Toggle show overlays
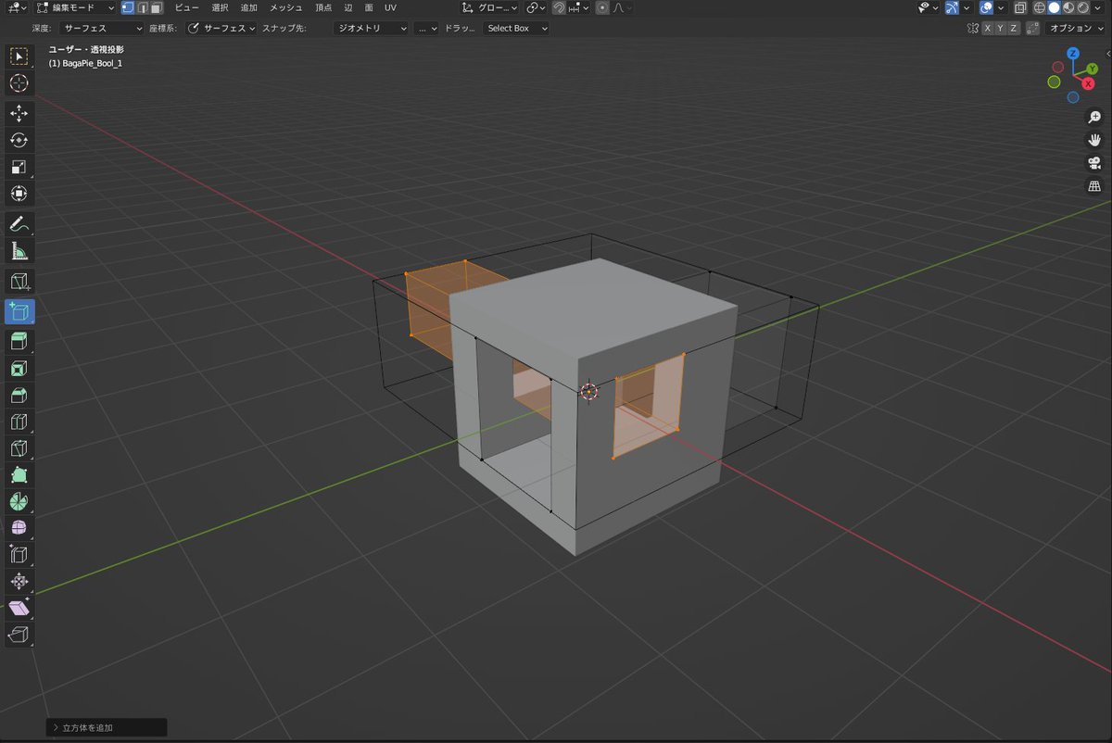This screenshot has height=743, width=1112. tap(986, 7)
